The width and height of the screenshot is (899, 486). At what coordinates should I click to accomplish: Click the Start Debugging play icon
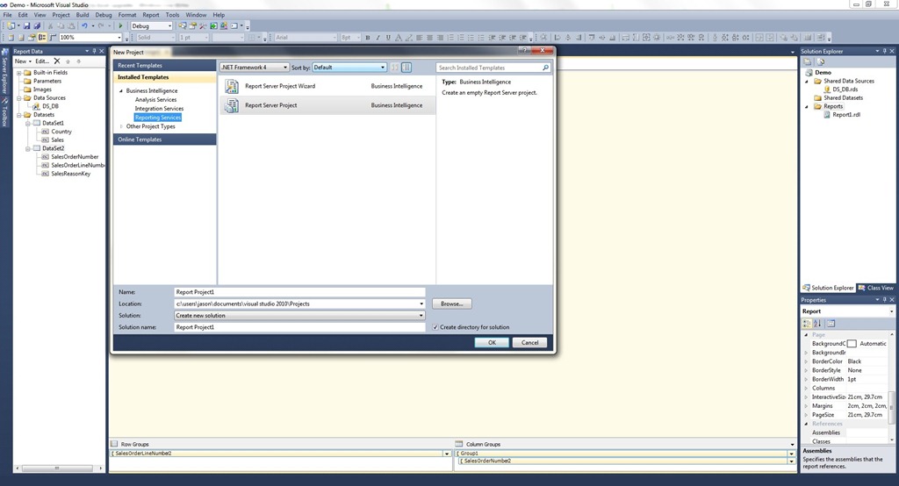pyautogui.click(x=120, y=25)
